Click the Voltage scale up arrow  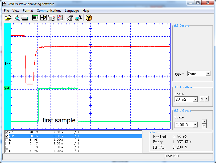click(x=204, y=122)
